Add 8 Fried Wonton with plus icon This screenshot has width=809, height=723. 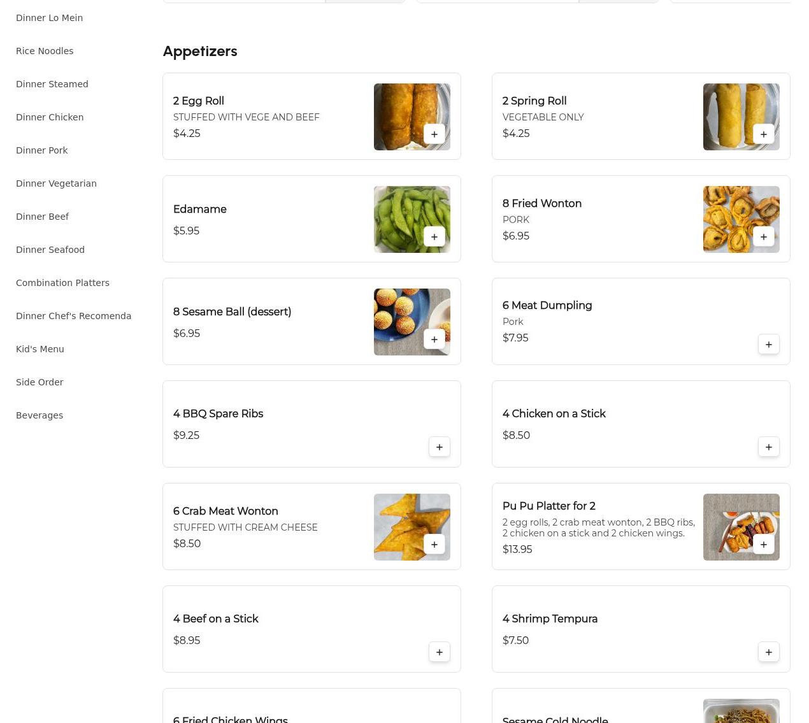[x=763, y=236]
